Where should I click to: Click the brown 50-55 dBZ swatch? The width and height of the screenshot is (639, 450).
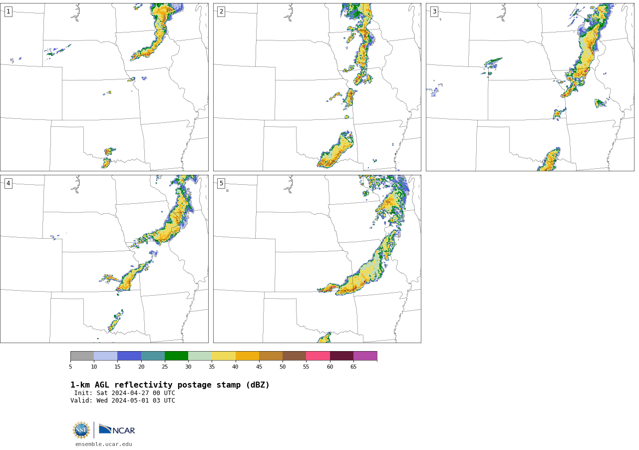(294, 356)
